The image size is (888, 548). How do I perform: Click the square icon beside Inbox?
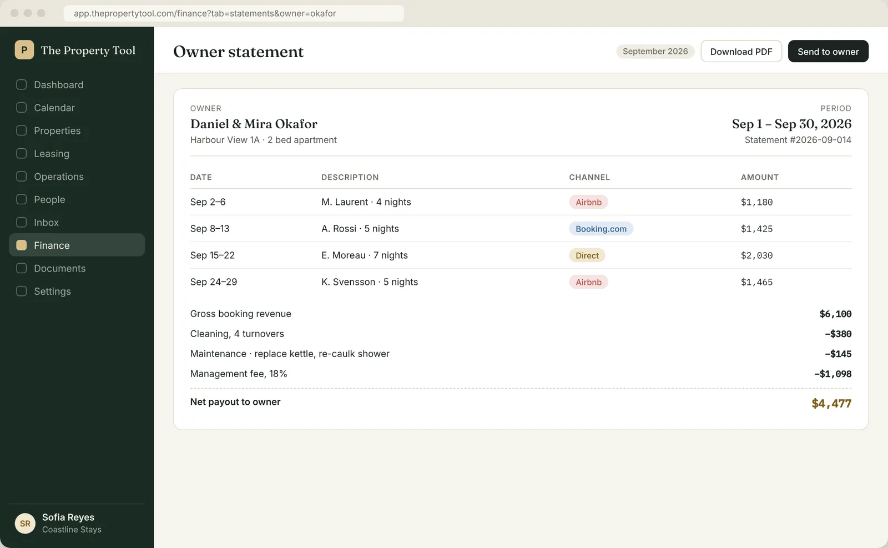coord(22,222)
